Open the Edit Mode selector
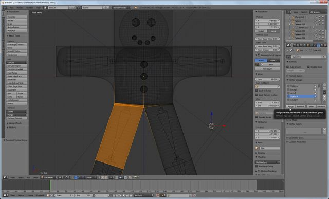The height and width of the screenshot is (199, 329). click(49, 177)
